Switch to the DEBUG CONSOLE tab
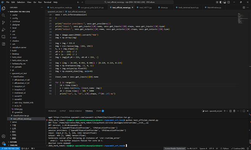The height and width of the screenshot is (150, 251). coord(75,111)
